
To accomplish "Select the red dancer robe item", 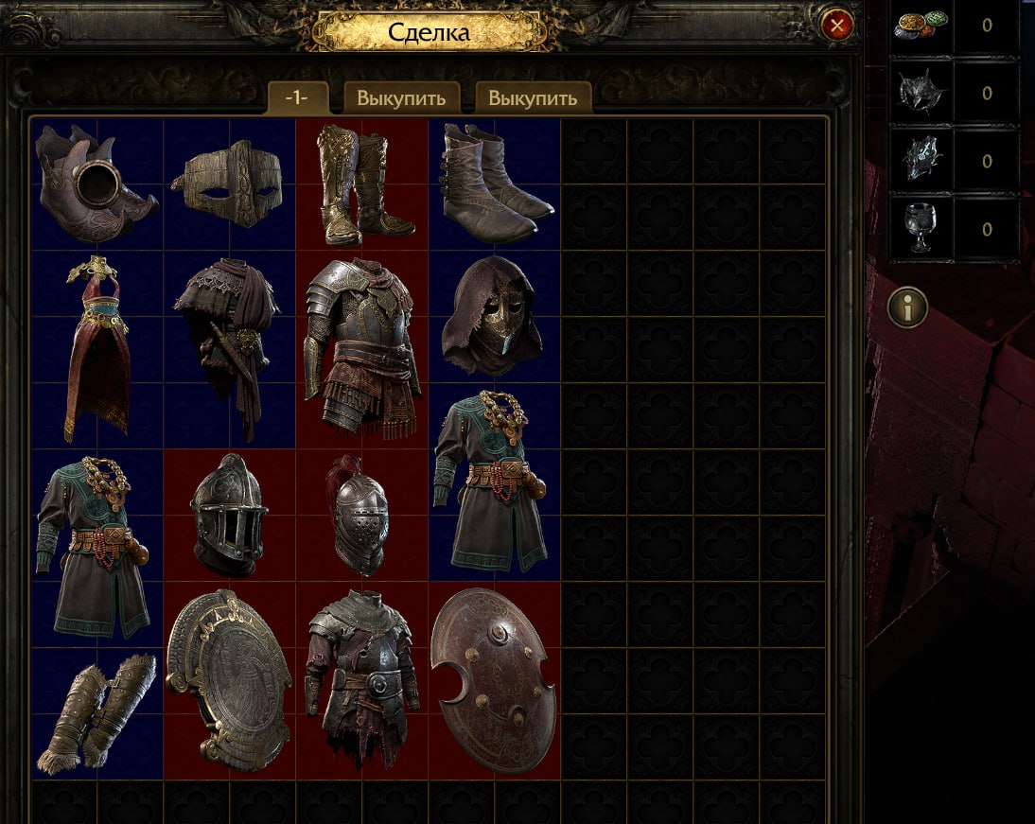I will pos(97,350).
